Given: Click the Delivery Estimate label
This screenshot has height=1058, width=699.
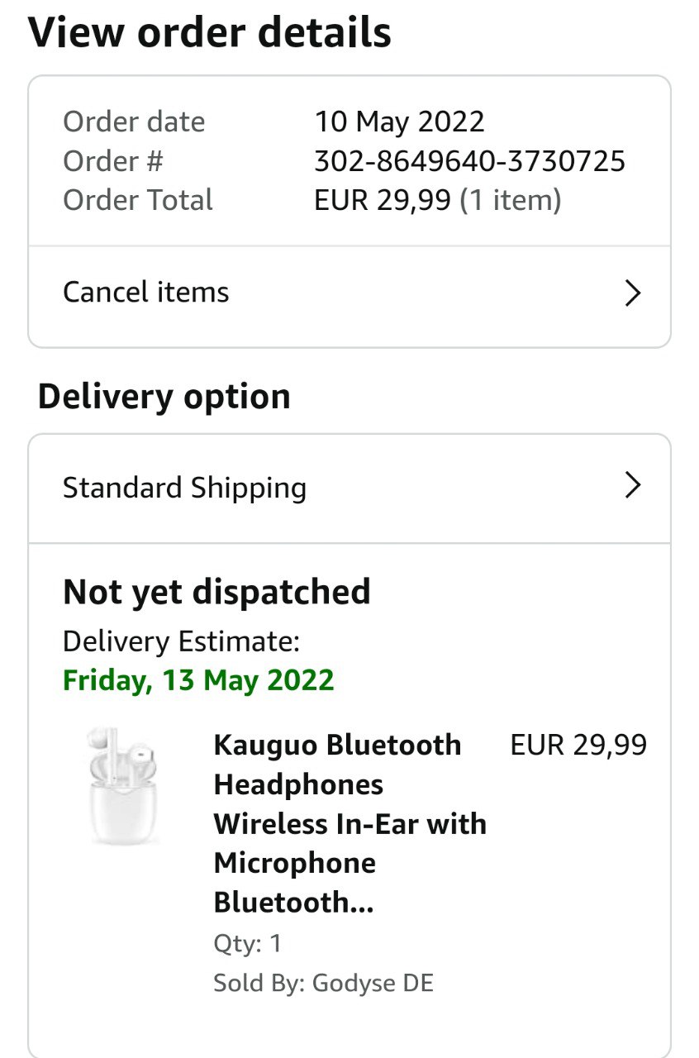Looking at the screenshot, I should coord(181,641).
